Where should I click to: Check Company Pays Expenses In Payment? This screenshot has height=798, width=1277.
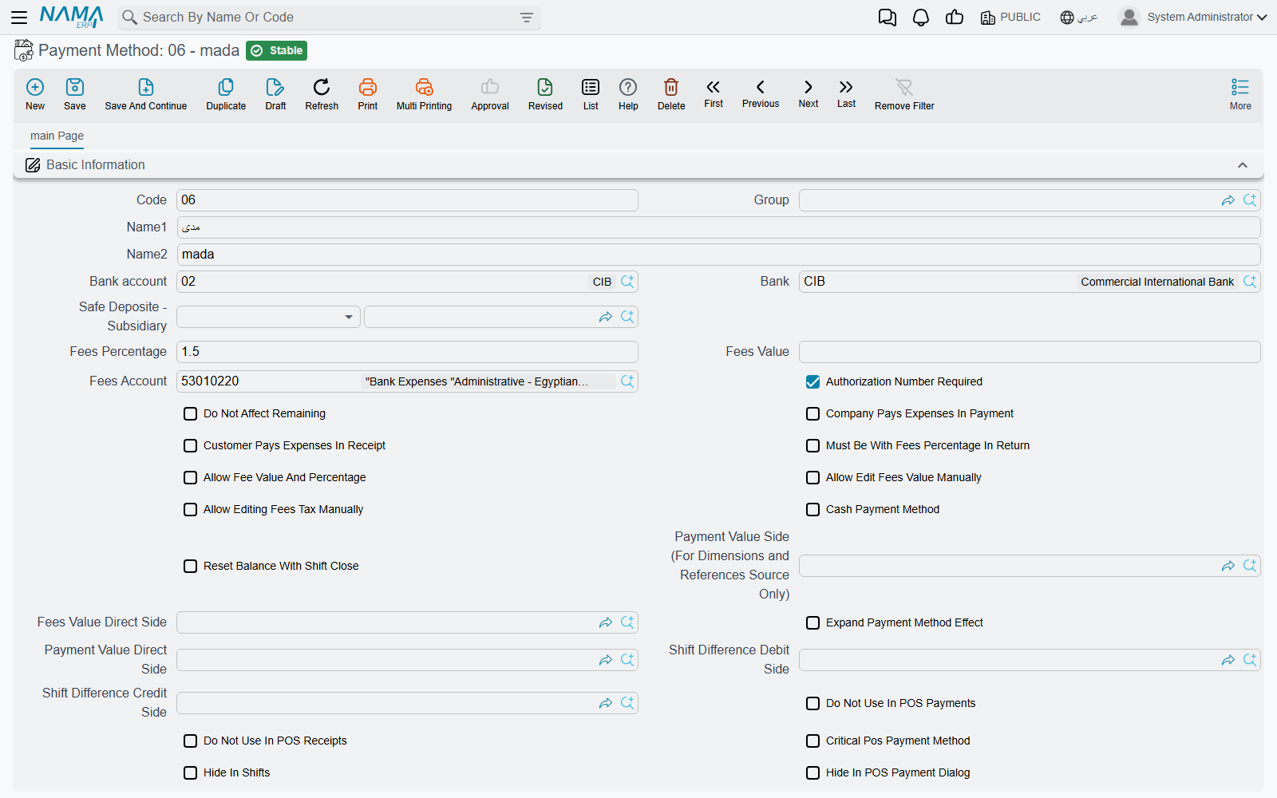point(812,414)
